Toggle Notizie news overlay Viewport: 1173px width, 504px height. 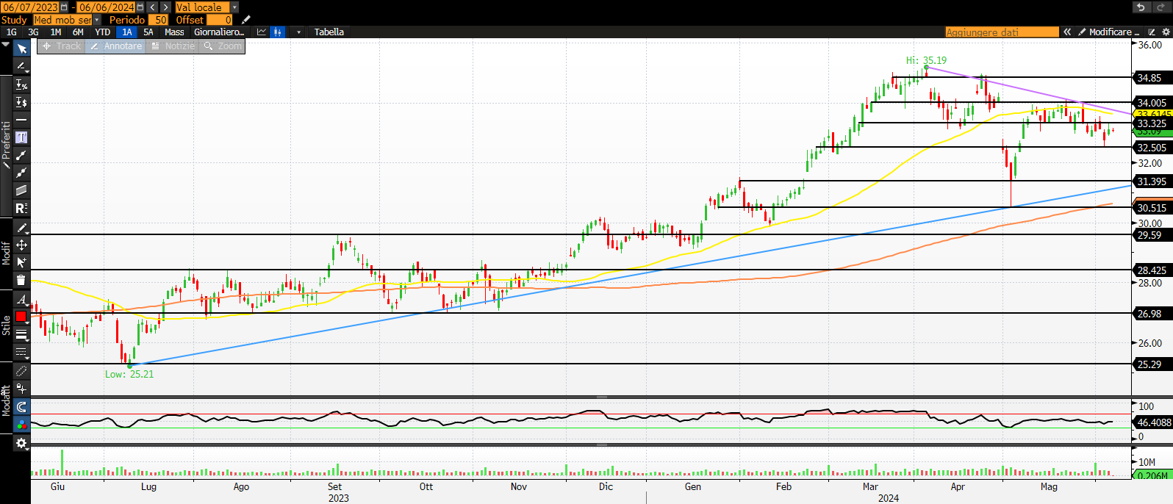pos(173,46)
